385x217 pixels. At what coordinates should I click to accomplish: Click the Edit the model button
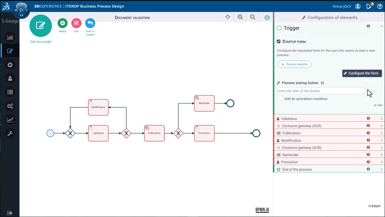coord(41,26)
